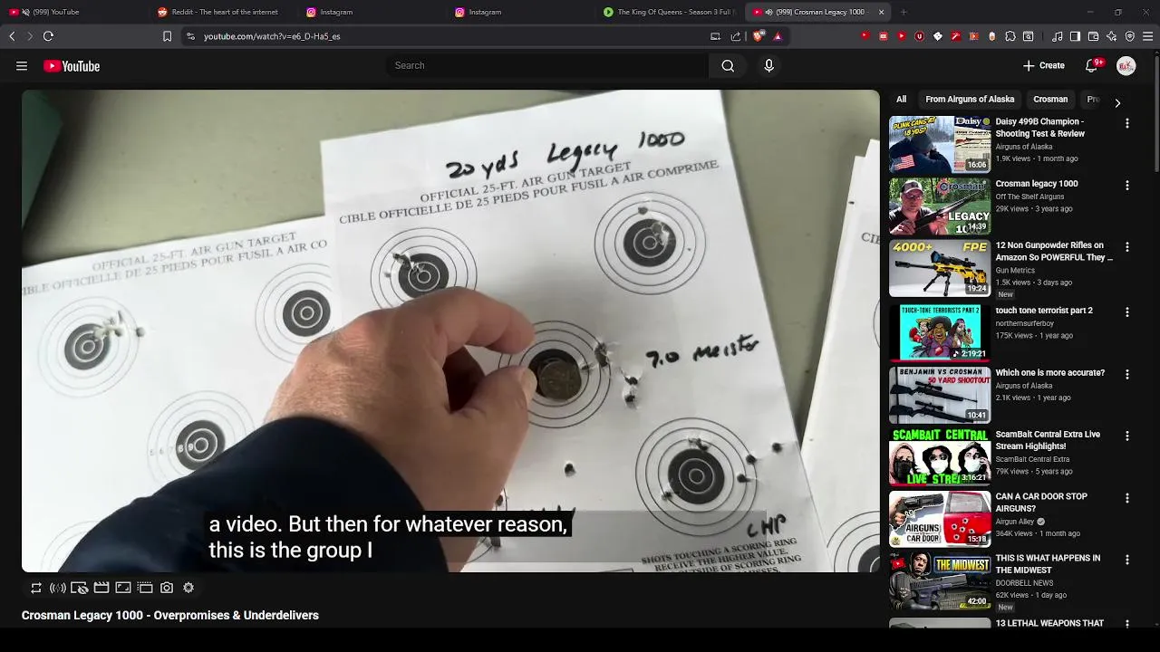Open options for Crosman legacy 1000 video
The height and width of the screenshot is (652, 1160).
pos(1127,186)
